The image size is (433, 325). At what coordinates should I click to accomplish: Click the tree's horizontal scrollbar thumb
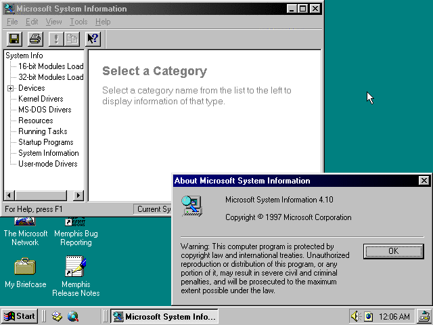pyautogui.click(x=41, y=196)
